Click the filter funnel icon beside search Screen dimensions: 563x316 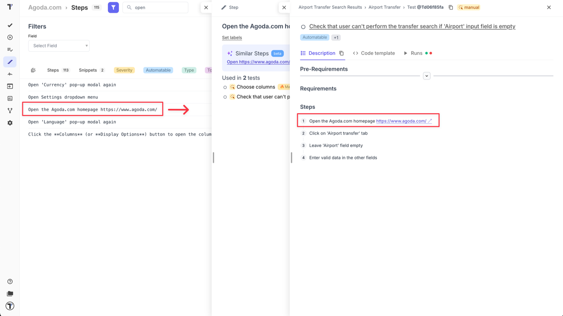[x=113, y=7]
